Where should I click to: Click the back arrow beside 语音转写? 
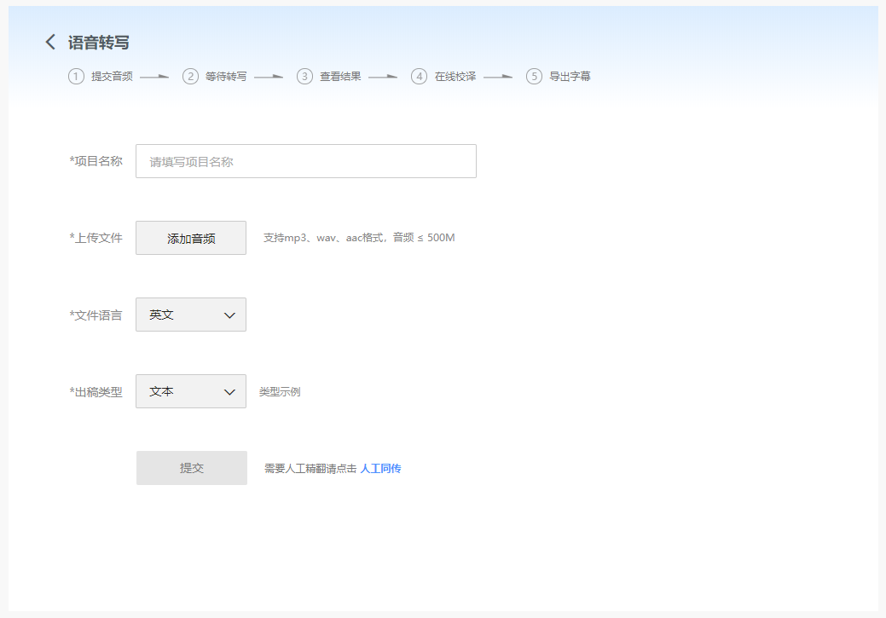tap(50, 42)
